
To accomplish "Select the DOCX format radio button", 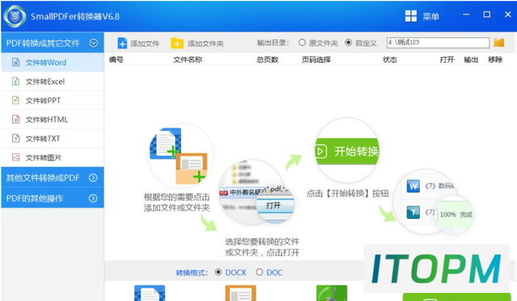I will [218, 272].
